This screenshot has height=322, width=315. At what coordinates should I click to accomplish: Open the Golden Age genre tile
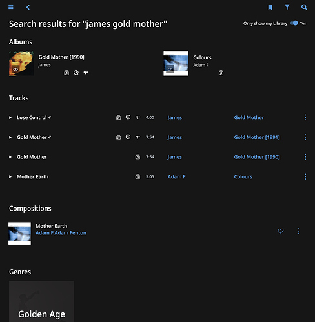click(41, 301)
